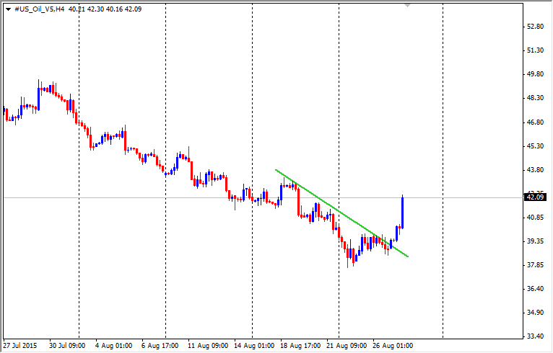
Task: Click the 43.80 price scale label
Action: tap(535, 169)
